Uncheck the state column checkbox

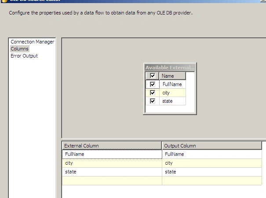pos(153,101)
